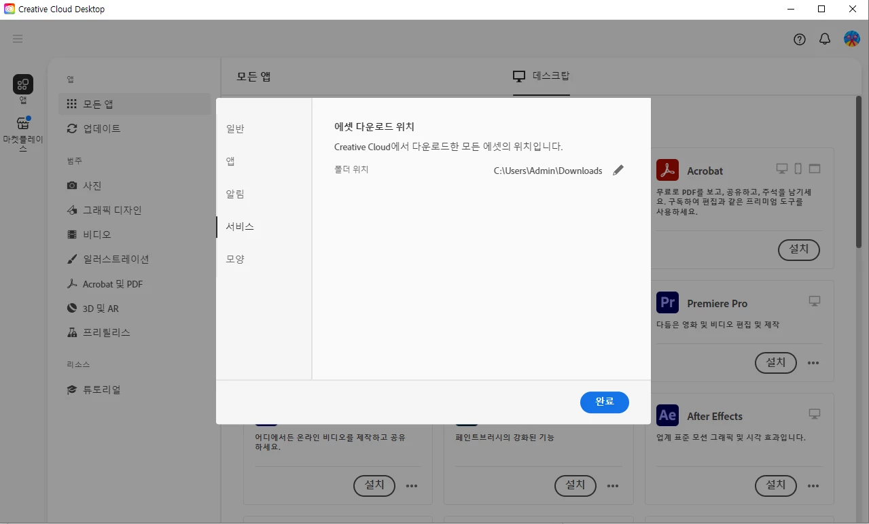
Task: Install the online video app (설치)
Action: tap(374, 485)
